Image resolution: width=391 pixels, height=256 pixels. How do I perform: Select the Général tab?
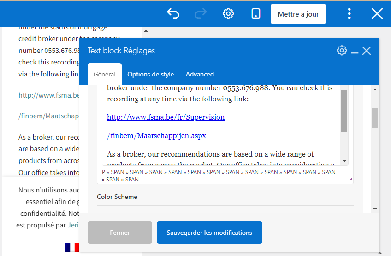(105, 74)
